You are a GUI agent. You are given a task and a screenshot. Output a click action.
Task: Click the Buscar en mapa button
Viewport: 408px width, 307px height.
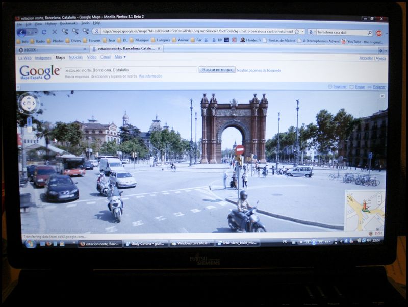coord(217,70)
